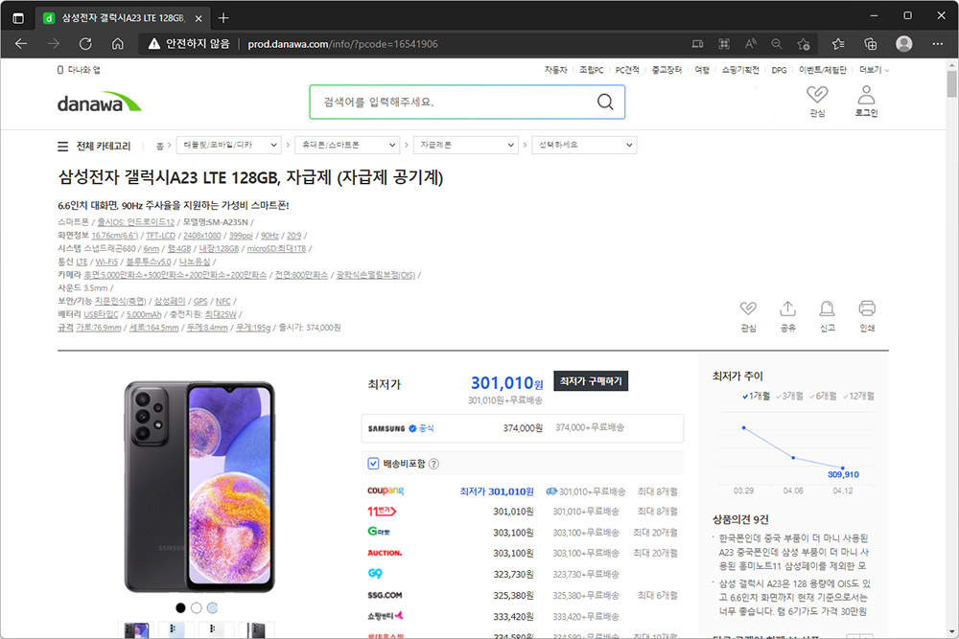Open the browser profile avatar

point(904,44)
